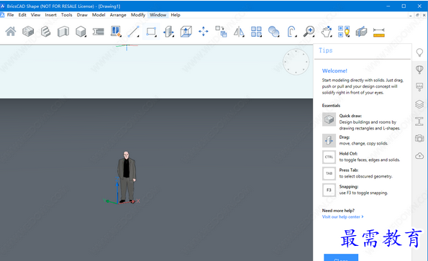Select the Boolean union circles tool
The image size is (428, 261).
tap(274, 32)
